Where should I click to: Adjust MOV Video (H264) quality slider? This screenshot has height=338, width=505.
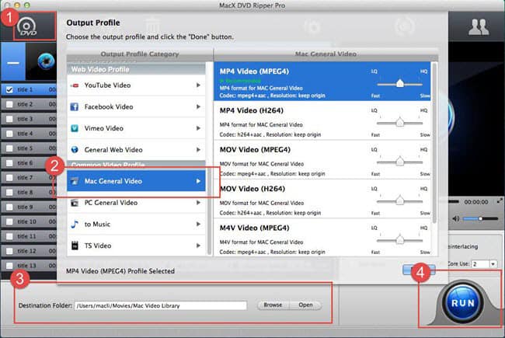[x=399, y=201]
